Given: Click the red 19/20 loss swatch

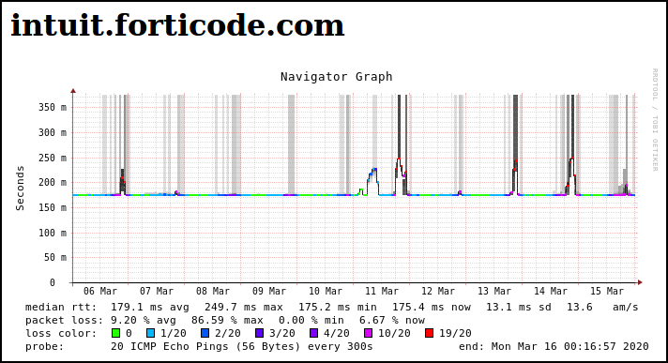Looking at the screenshot, I should (x=430, y=333).
